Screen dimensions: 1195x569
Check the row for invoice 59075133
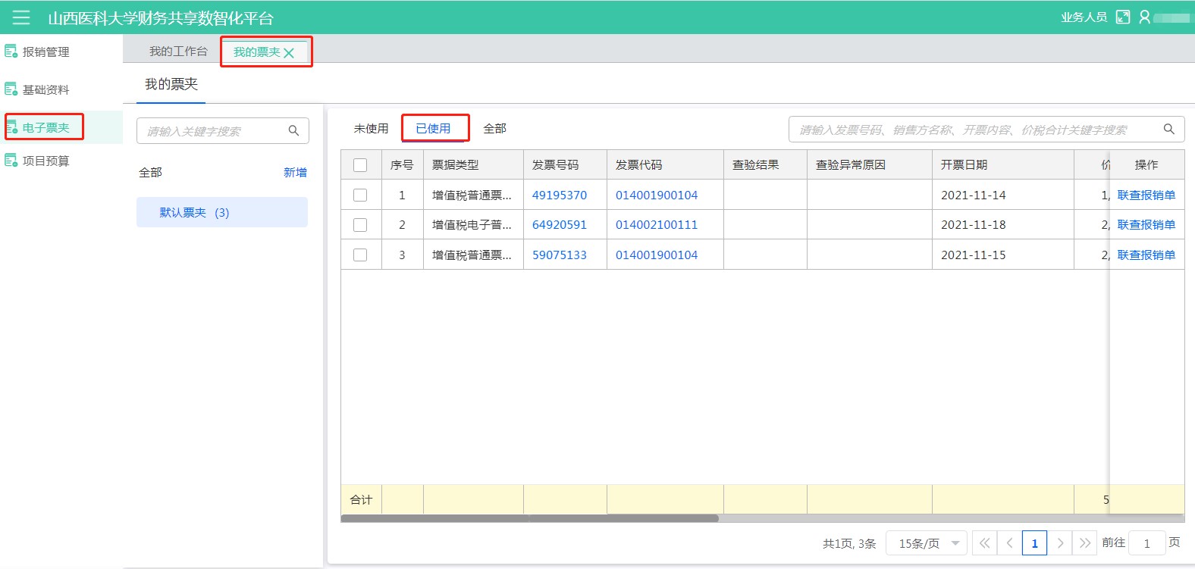[x=360, y=255]
